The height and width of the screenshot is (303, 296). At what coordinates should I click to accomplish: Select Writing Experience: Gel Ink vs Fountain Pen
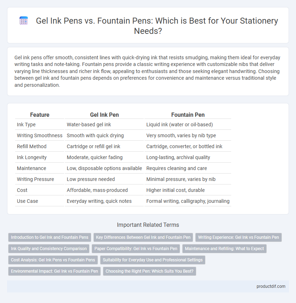[239, 237]
